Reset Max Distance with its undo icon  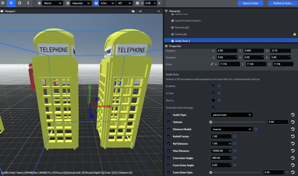coord(293,151)
